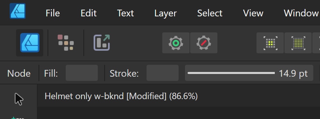Toggle Move By Whole Pixels

298,43
